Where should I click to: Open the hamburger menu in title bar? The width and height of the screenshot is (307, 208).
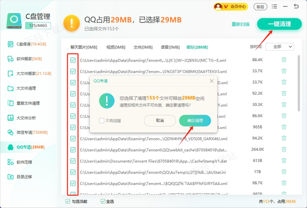click(275, 7)
